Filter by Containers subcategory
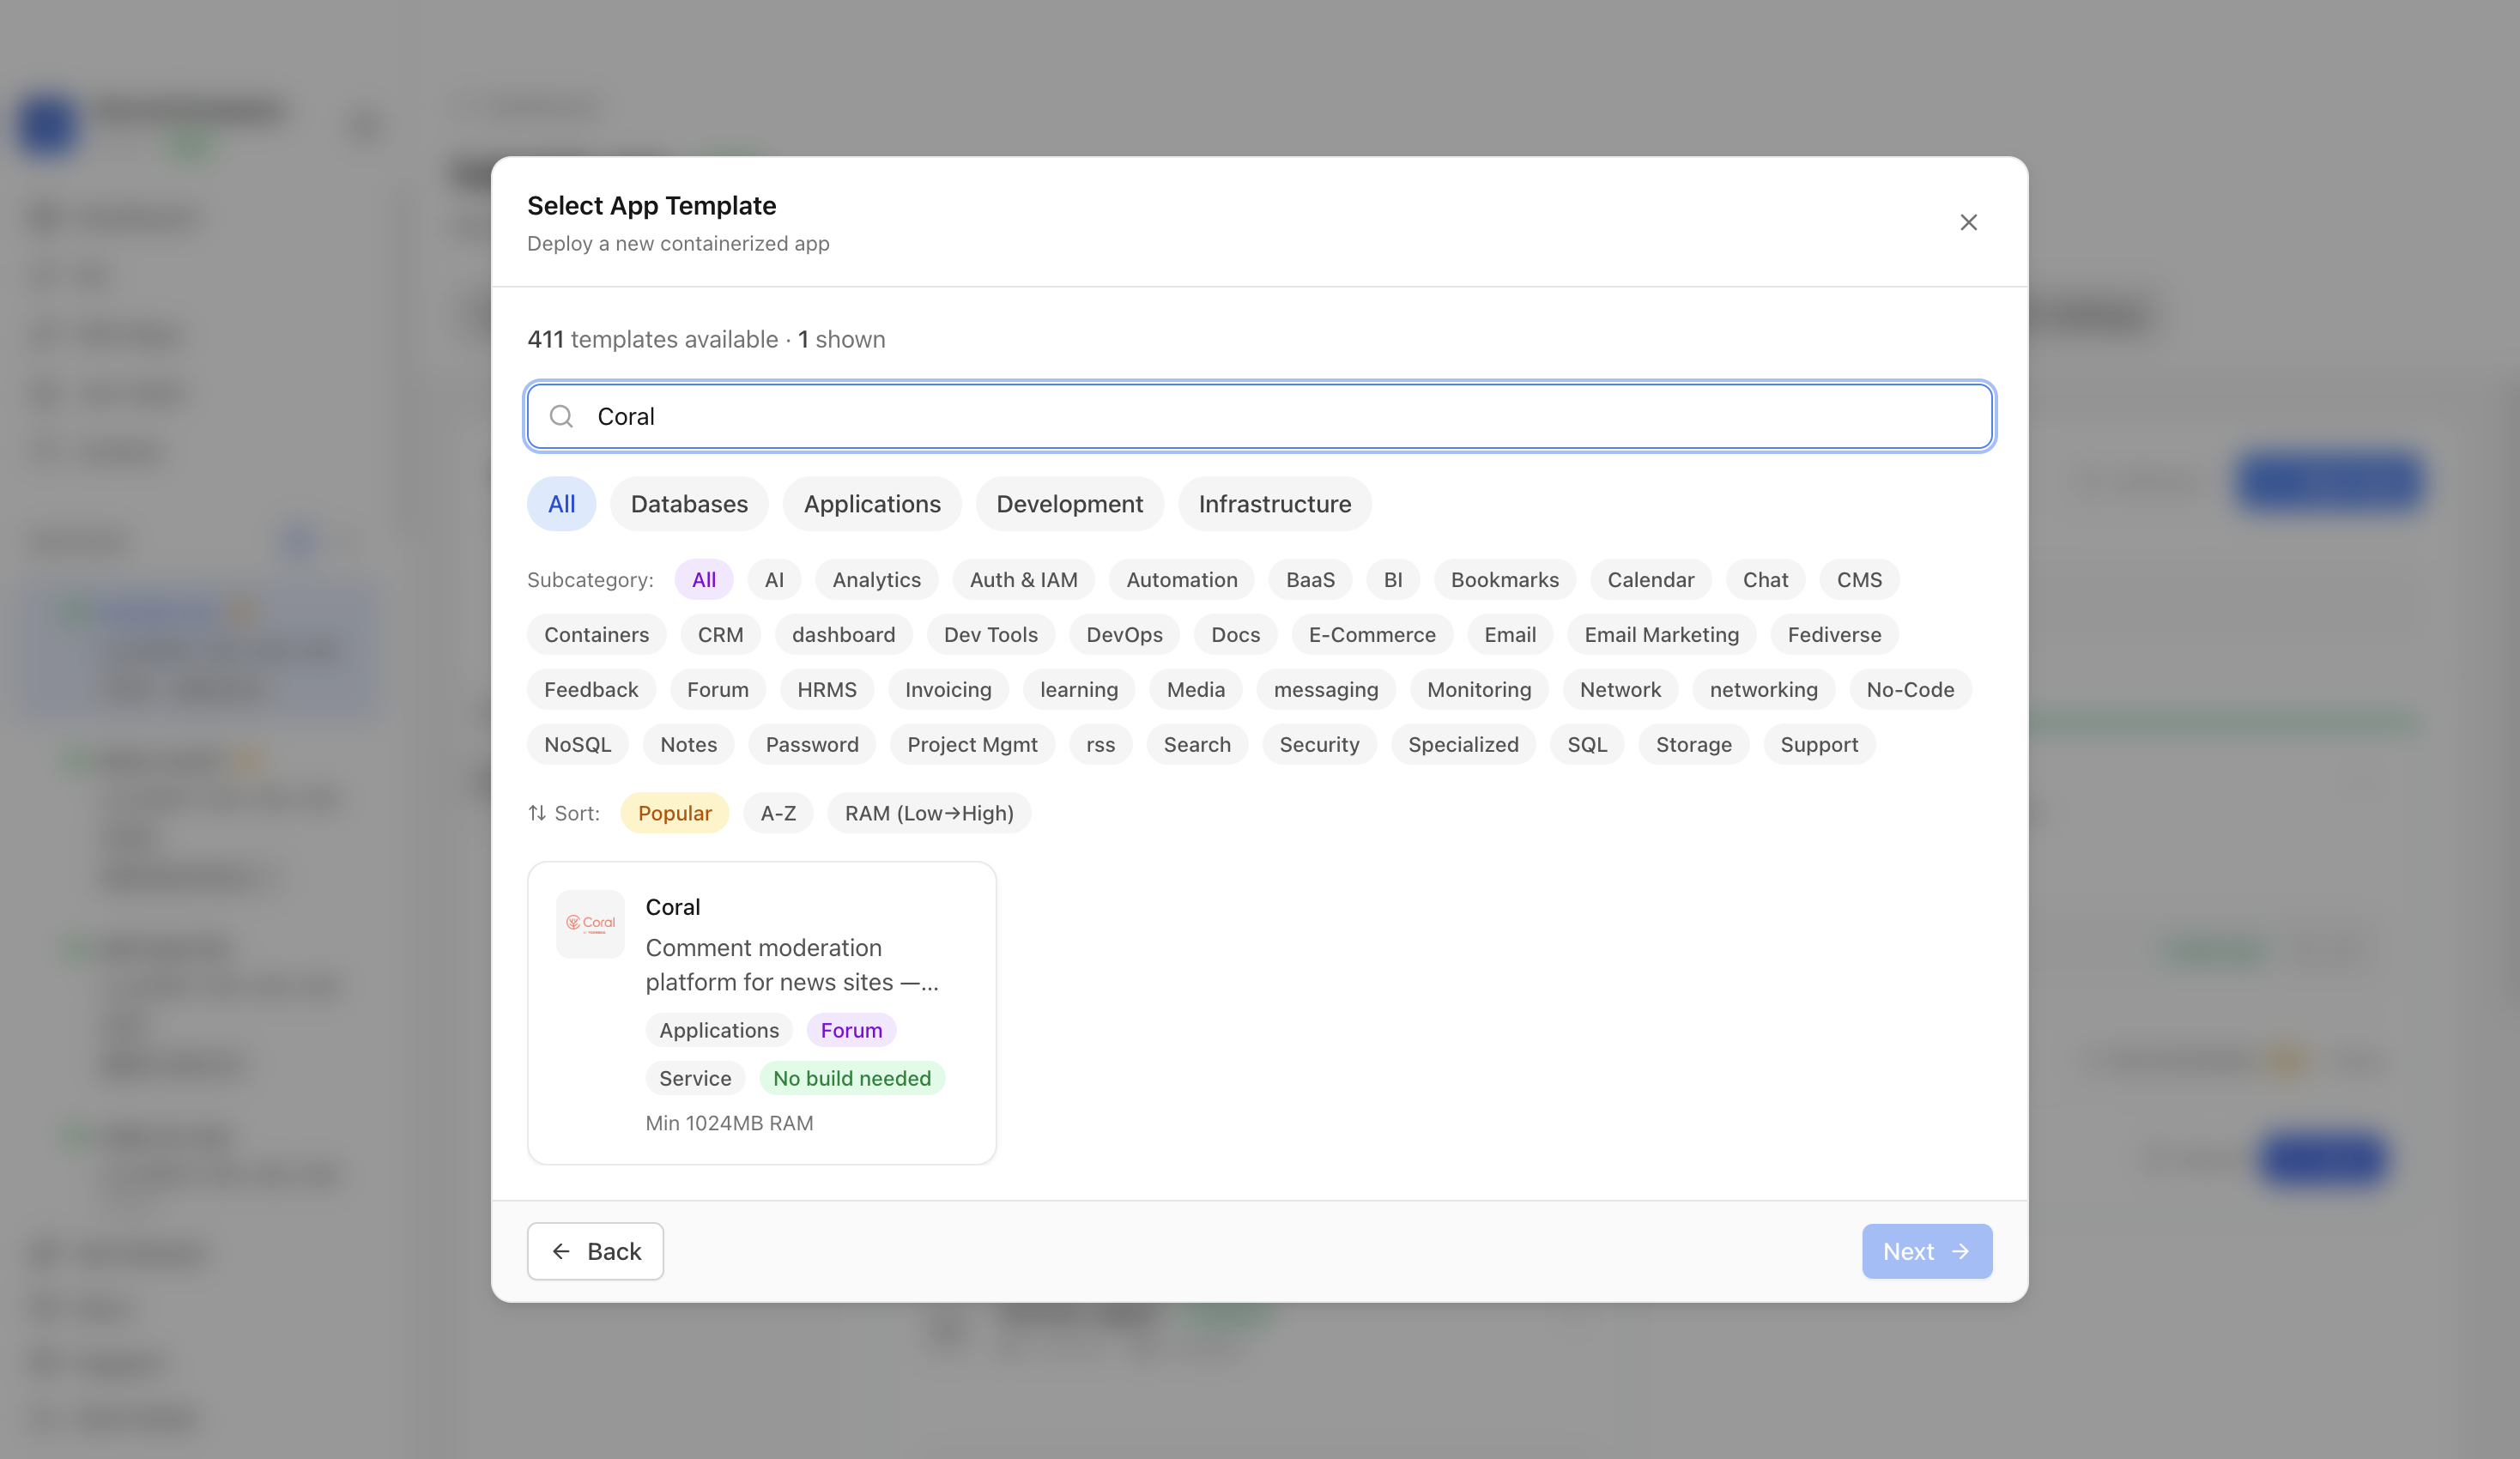 (597, 635)
